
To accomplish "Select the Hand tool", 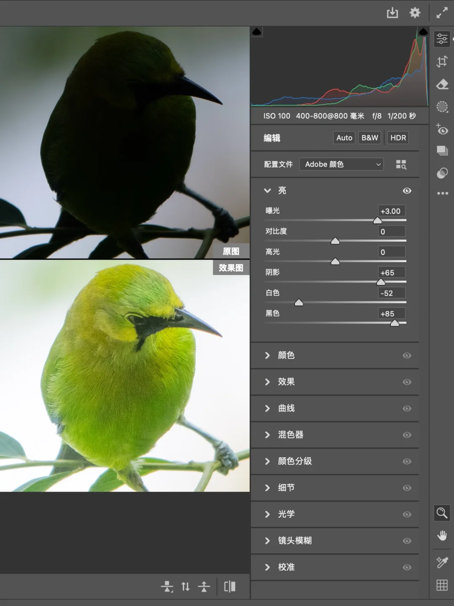I will click(x=442, y=535).
